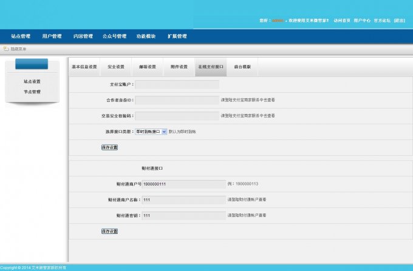The image size is (413, 271).
Task: Open the 功能模块 menu
Action: 146,36
